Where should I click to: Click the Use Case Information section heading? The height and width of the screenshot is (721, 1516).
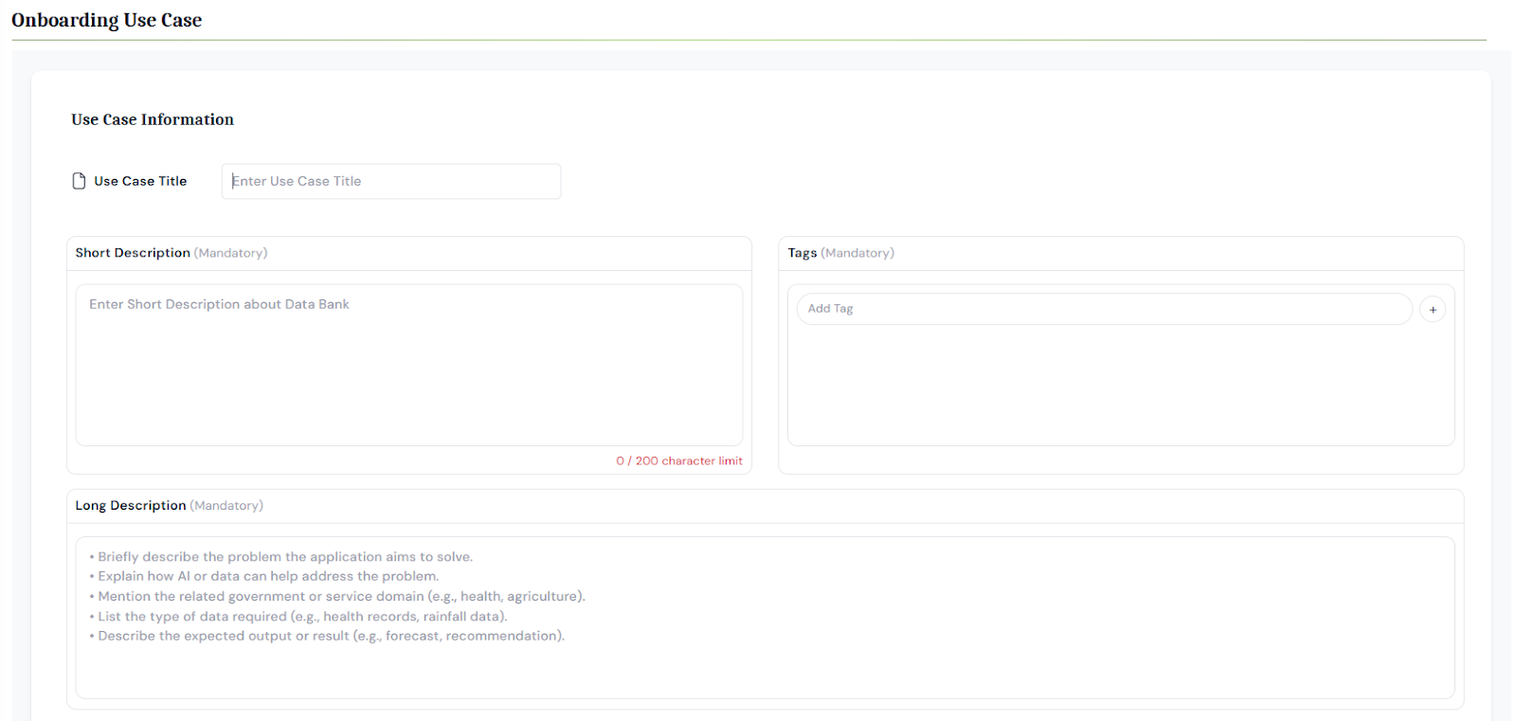153,119
